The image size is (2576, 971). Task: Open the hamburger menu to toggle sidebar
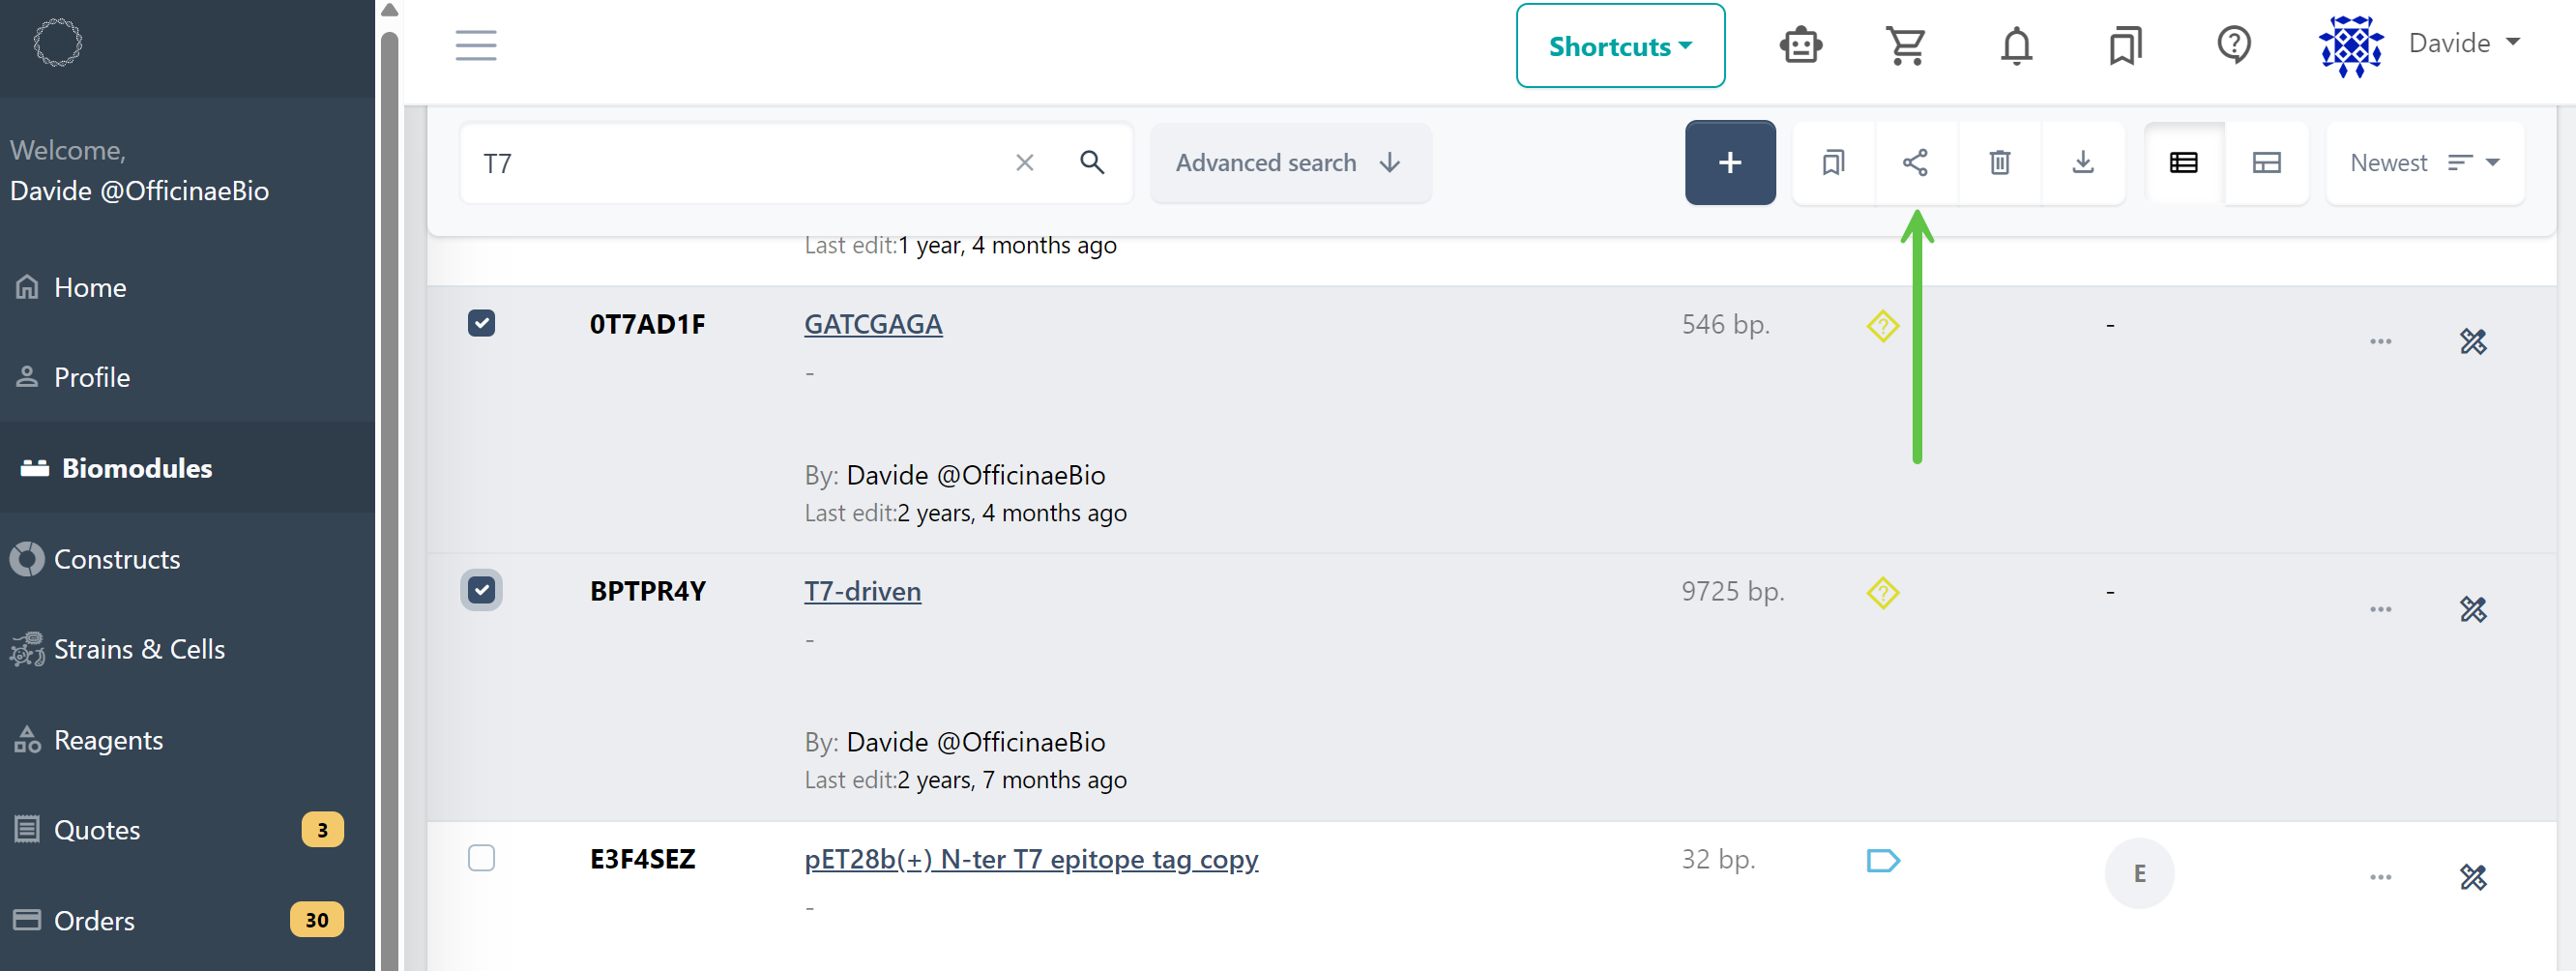click(x=476, y=46)
